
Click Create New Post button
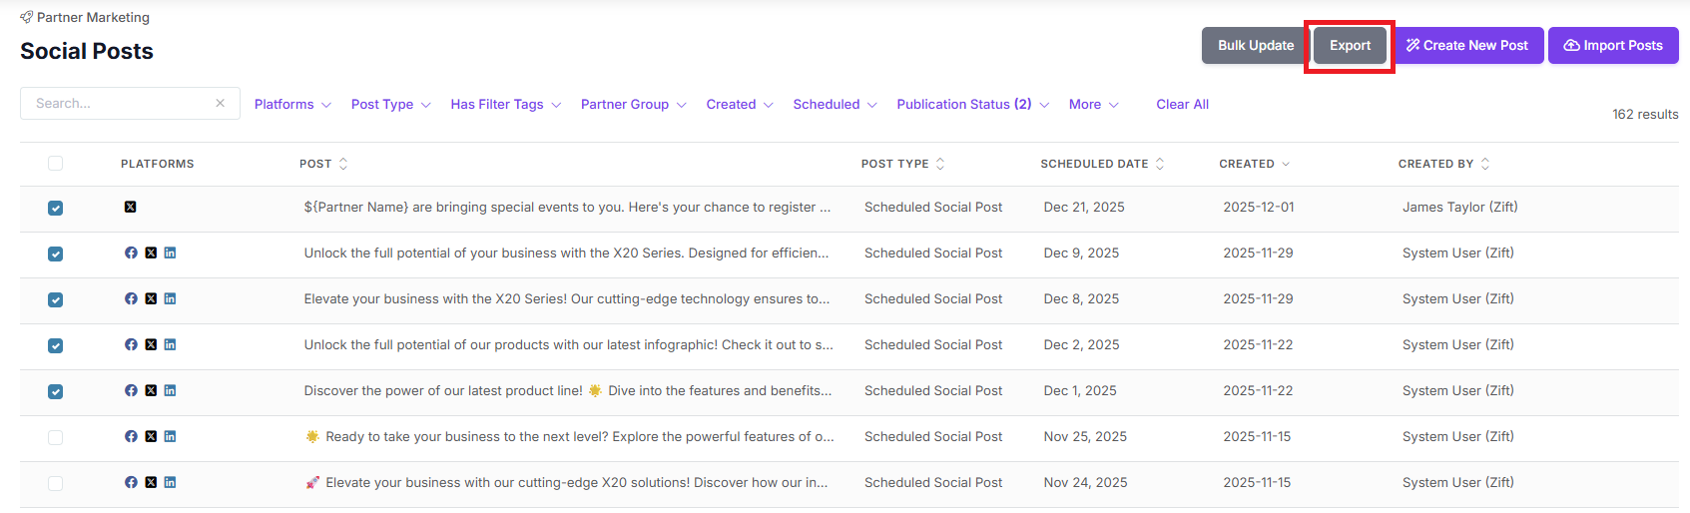tap(1467, 45)
